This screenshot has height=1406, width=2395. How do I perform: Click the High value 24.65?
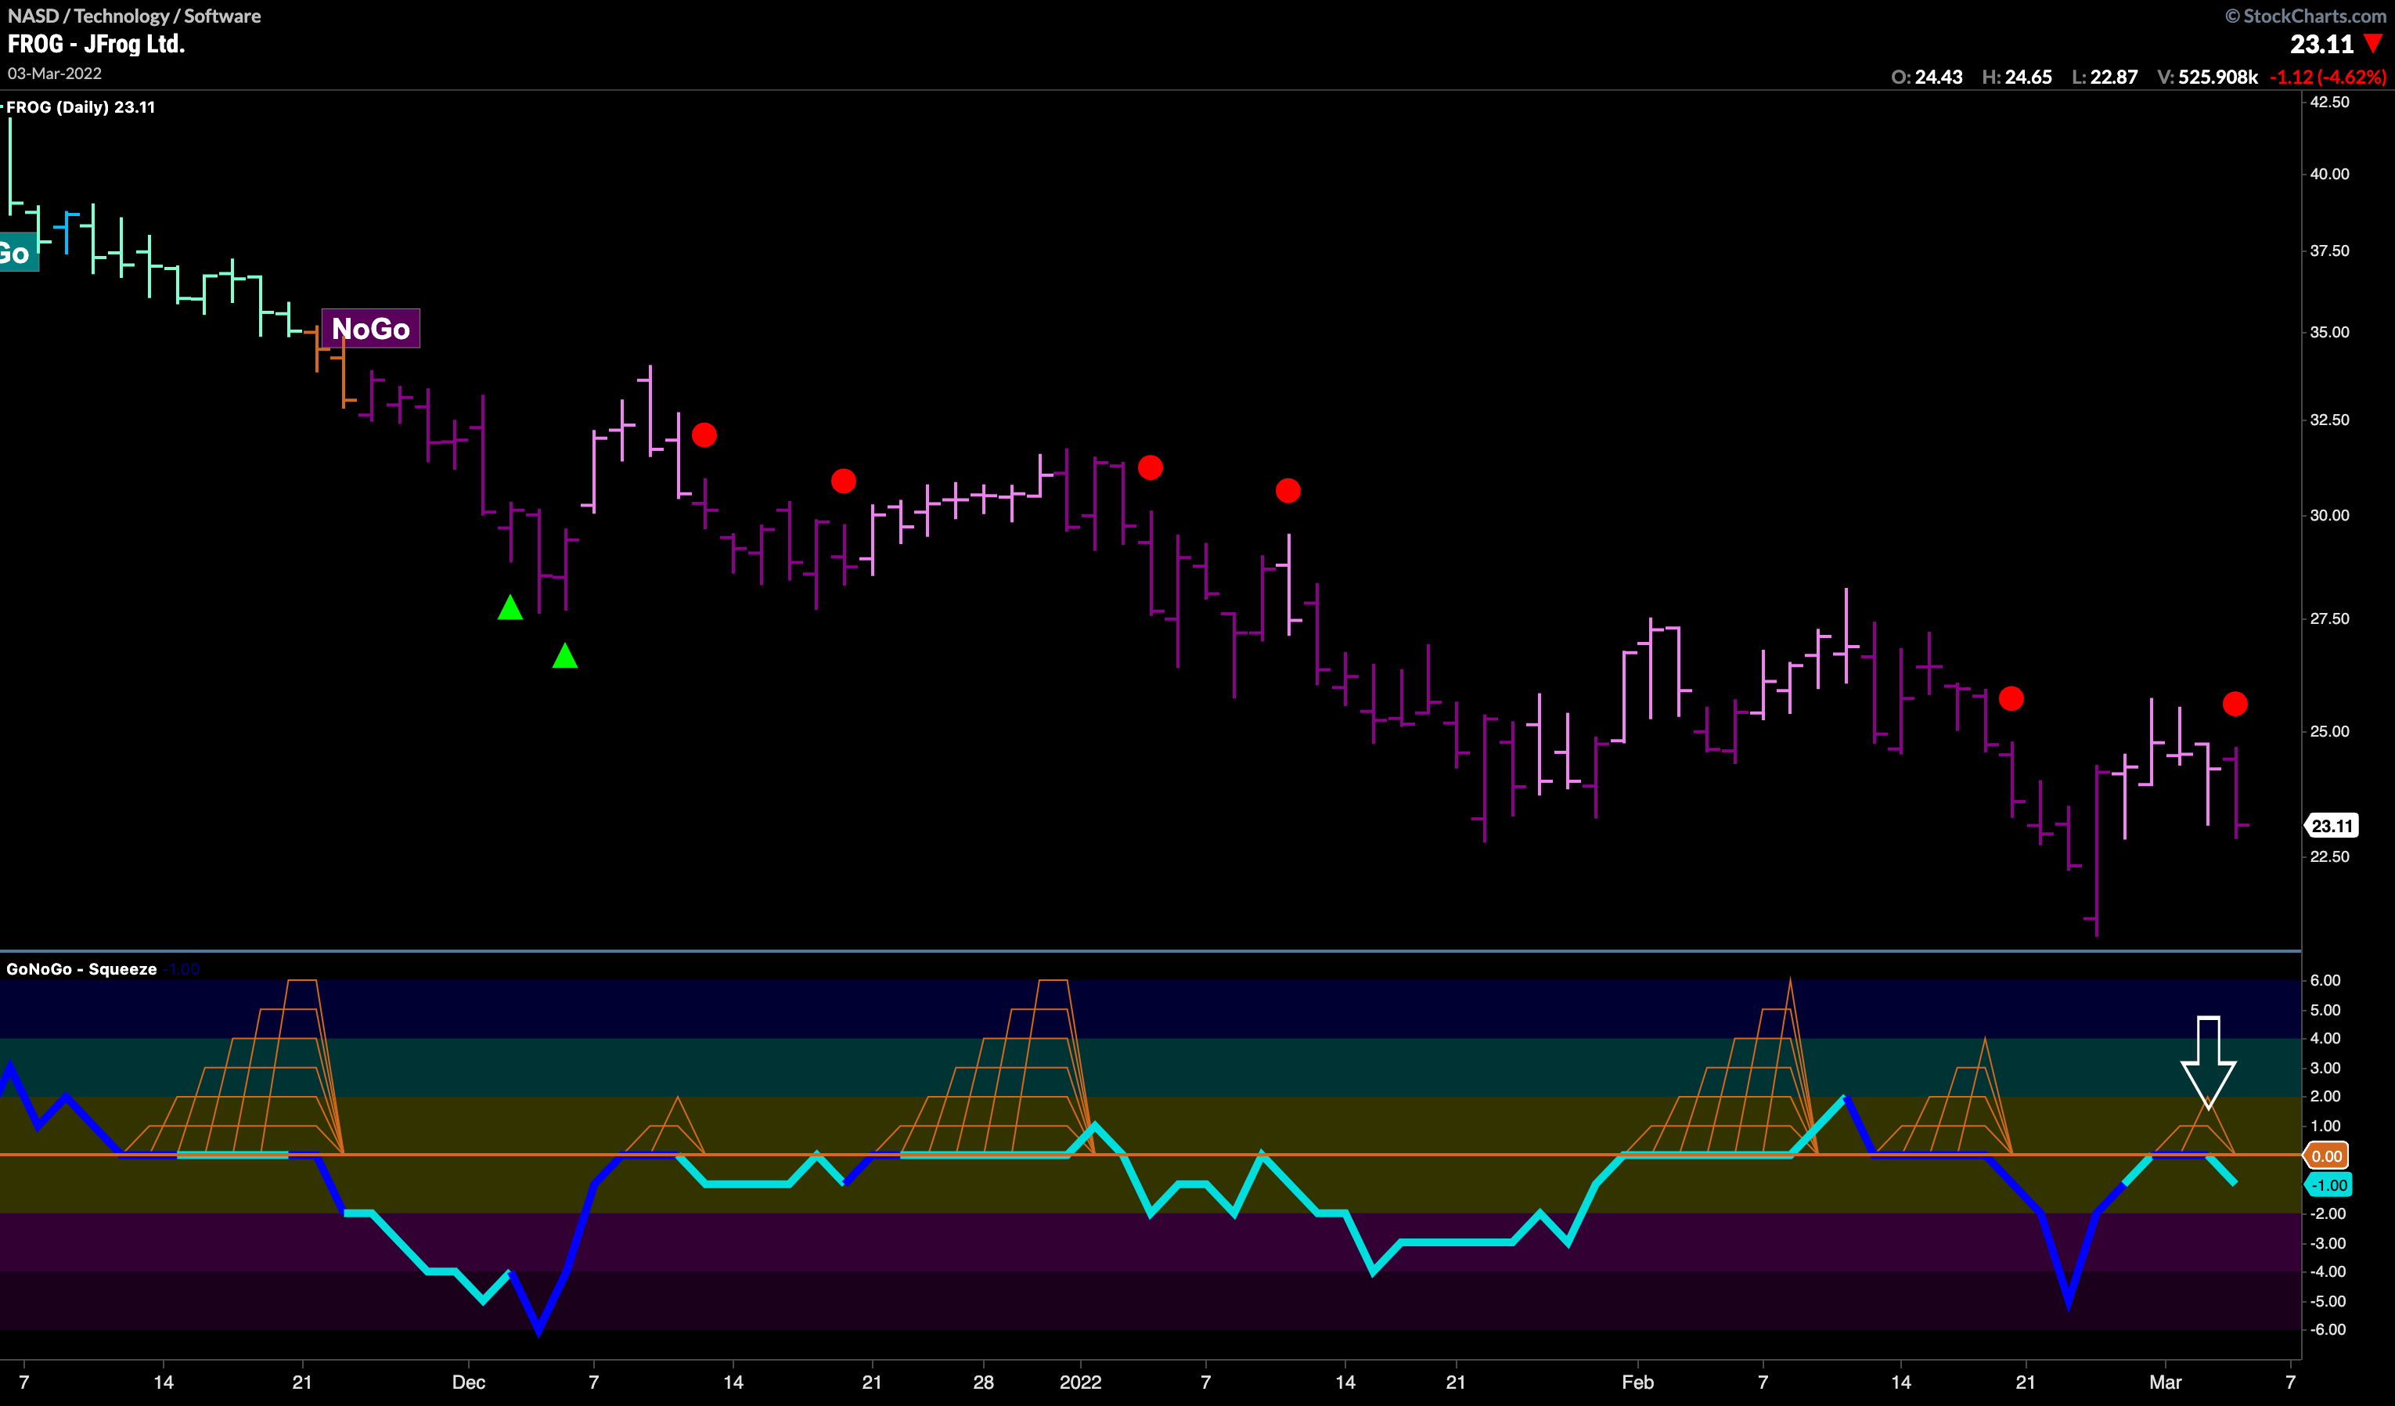coord(2028,77)
